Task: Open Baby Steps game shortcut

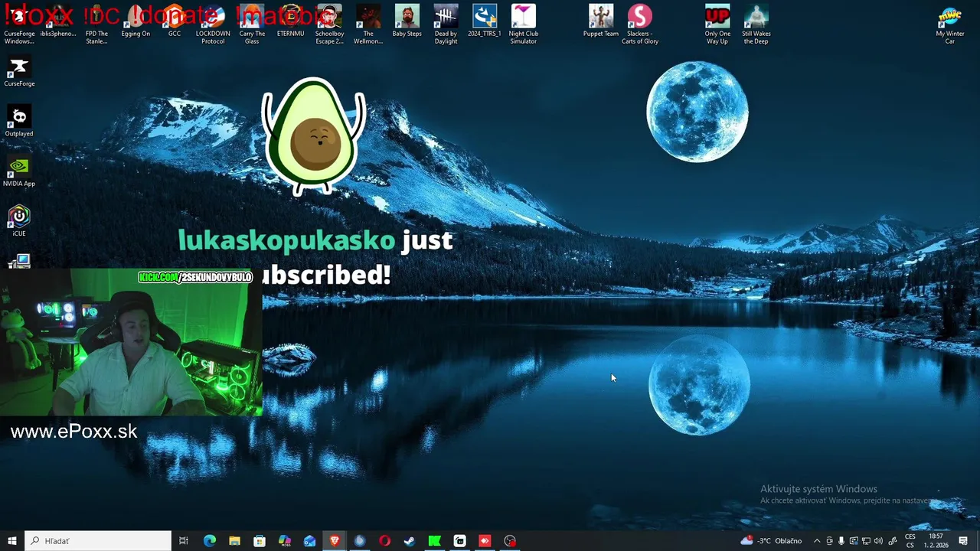Action: [407, 21]
